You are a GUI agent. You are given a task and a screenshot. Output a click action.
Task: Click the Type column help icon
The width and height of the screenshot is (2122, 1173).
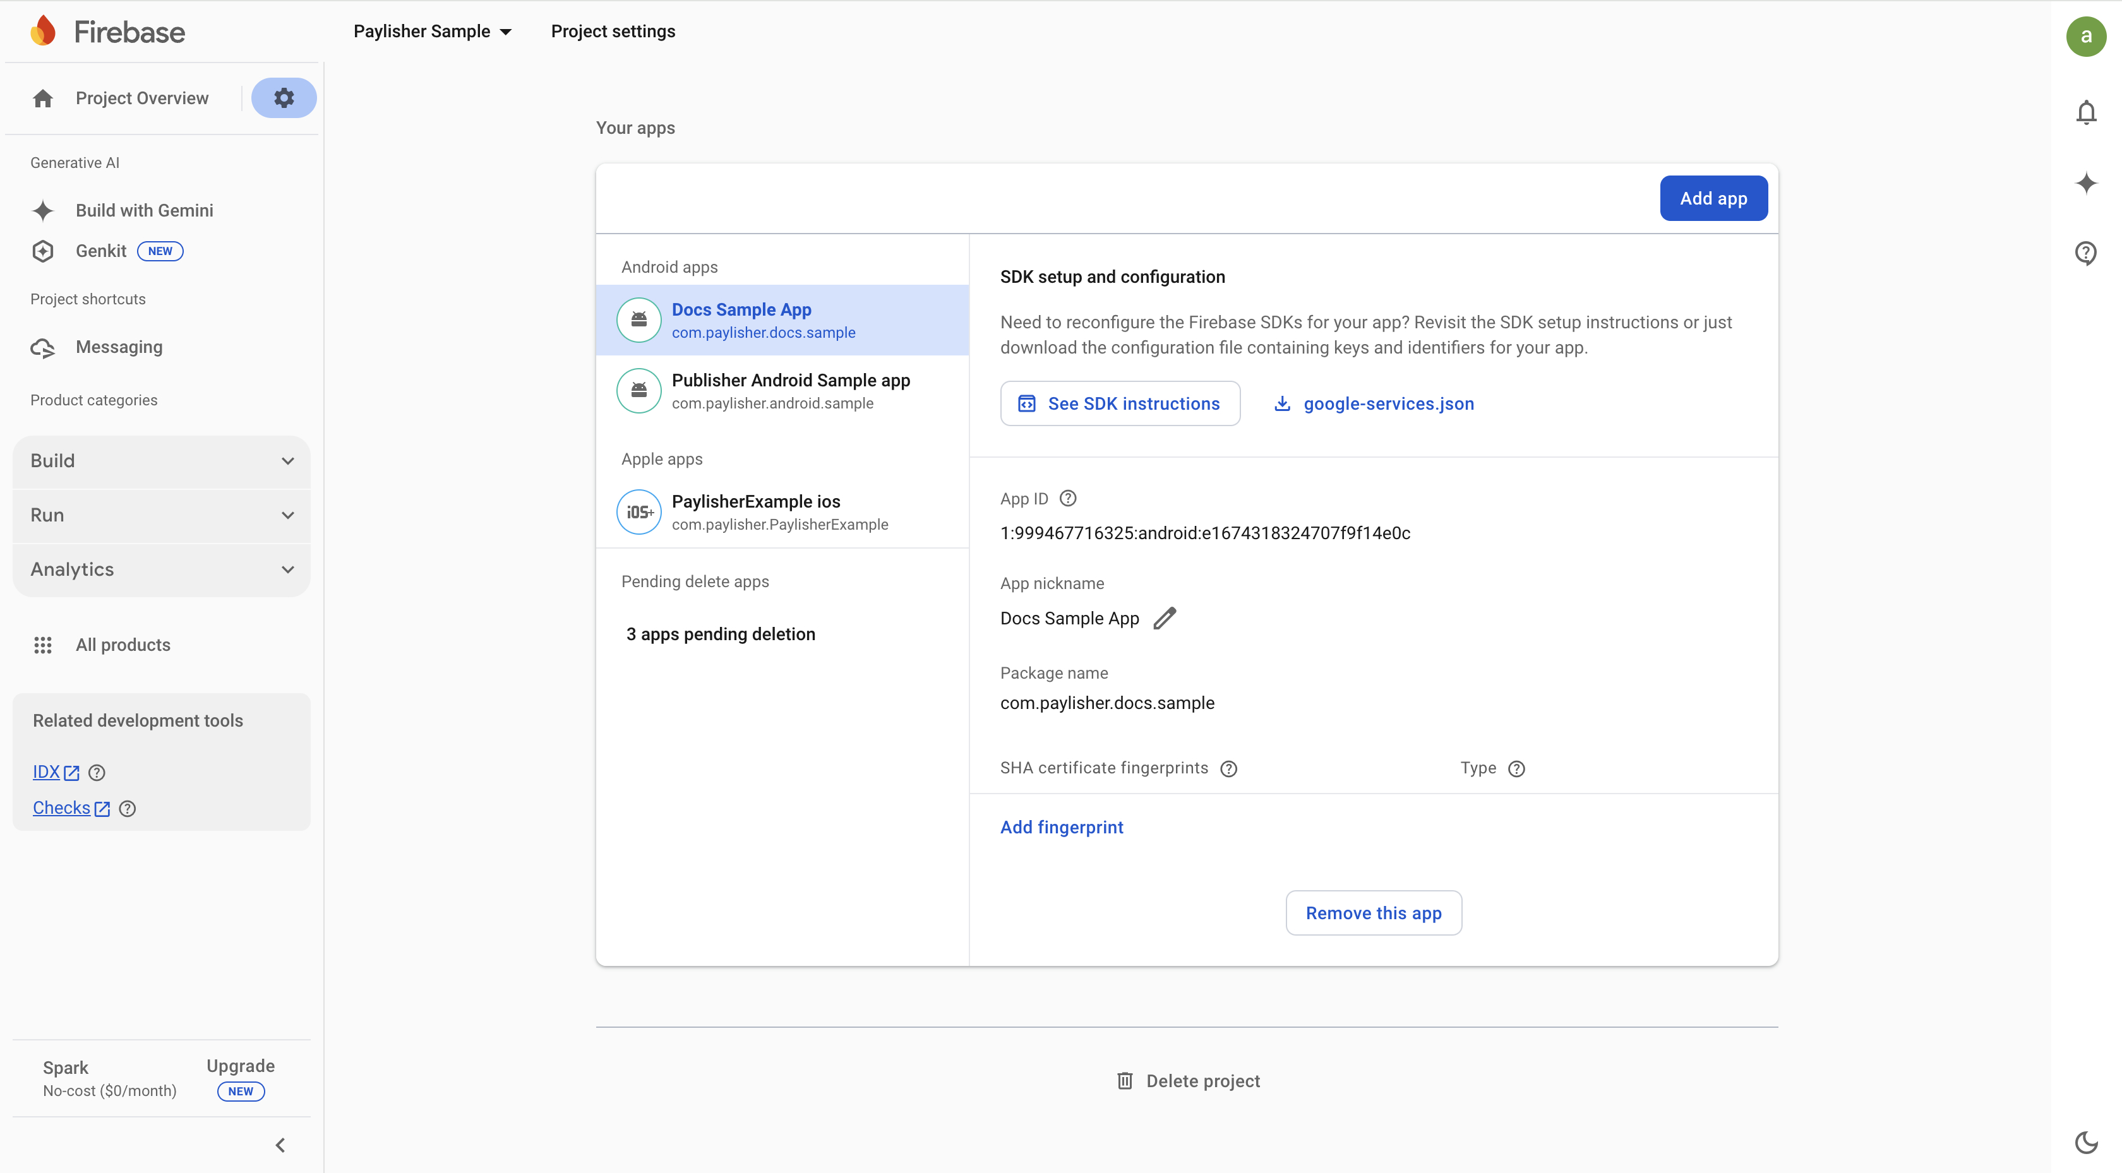click(x=1516, y=768)
